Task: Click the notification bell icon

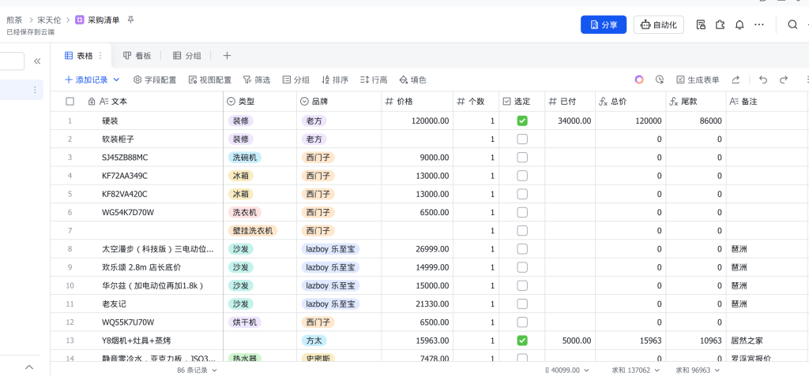Action: (739, 25)
